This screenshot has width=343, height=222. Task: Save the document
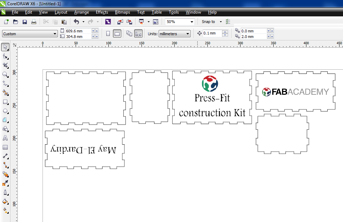[25, 22]
